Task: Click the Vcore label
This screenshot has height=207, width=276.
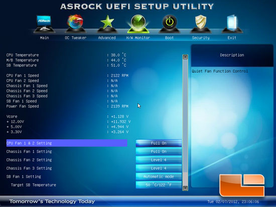Action: pos(12,116)
